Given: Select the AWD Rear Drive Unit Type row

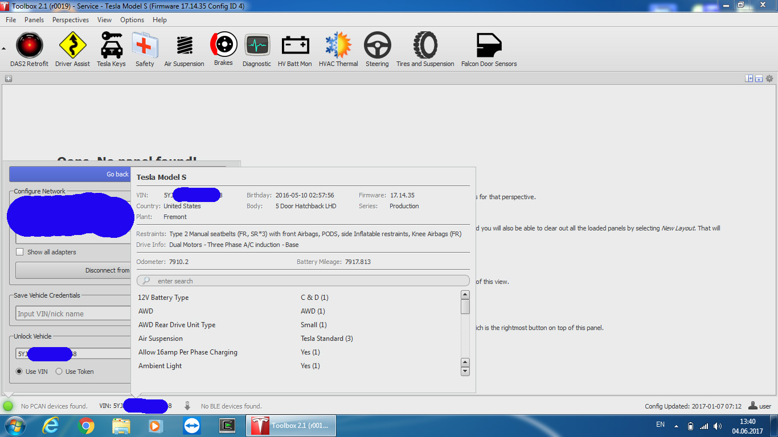Looking at the screenshot, I should click(298, 325).
